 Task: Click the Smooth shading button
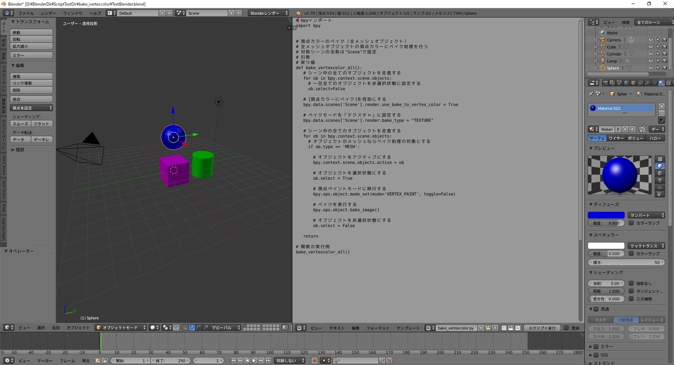(21, 124)
